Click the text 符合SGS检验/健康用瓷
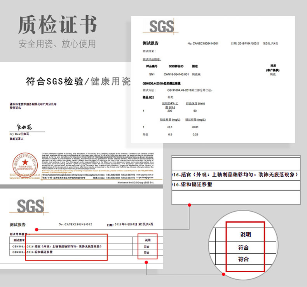The height and width of the screenshot is (287, 307). (x=78, y=82)
